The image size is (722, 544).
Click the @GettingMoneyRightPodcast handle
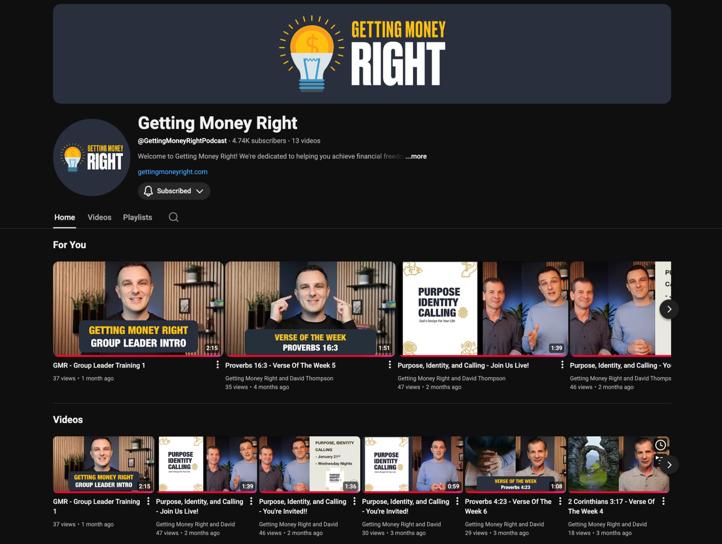click(x=182, y=141)
